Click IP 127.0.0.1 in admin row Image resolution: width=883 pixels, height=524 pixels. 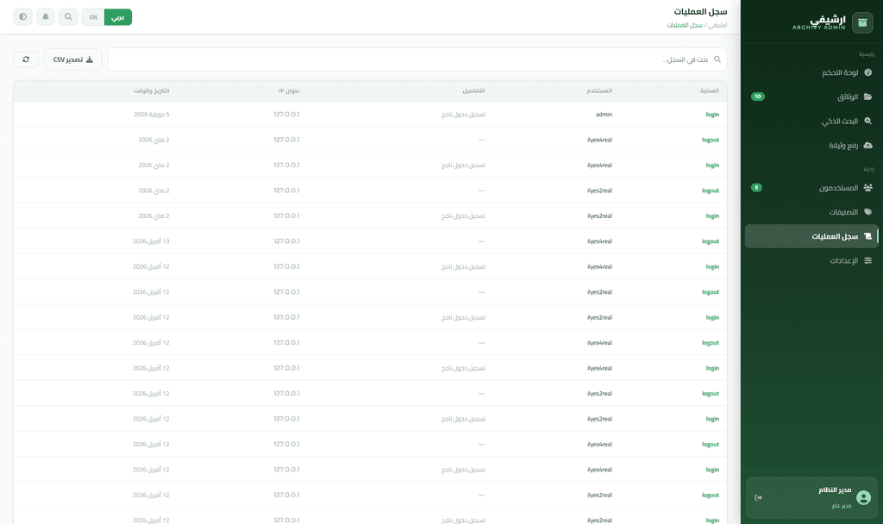coord(286,115)
